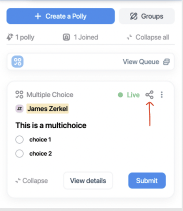
Task: Click the queue stack icon after View Queue
Action: [167, 62]
